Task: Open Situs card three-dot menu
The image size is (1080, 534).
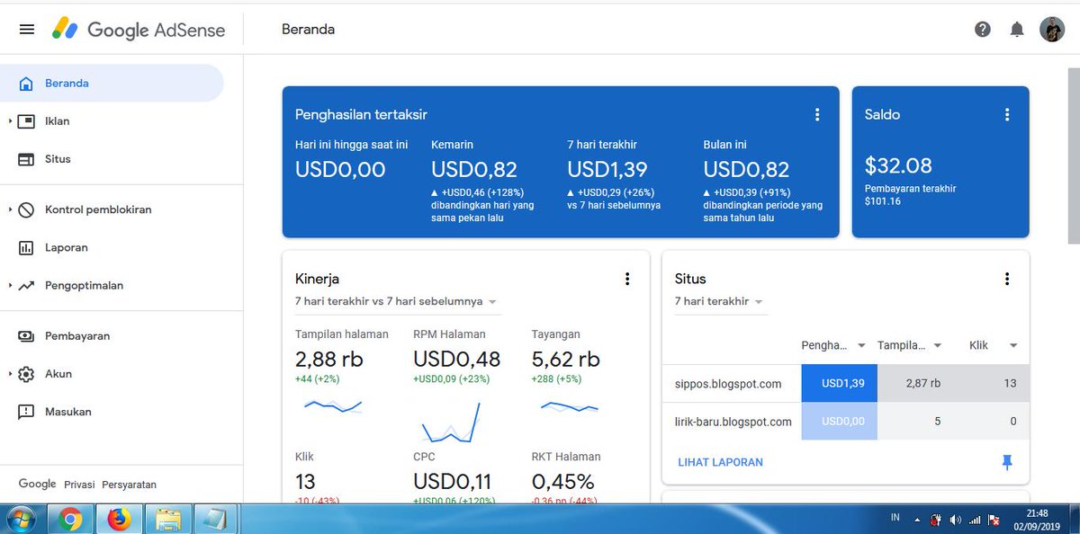Action: click(1007, 279)
